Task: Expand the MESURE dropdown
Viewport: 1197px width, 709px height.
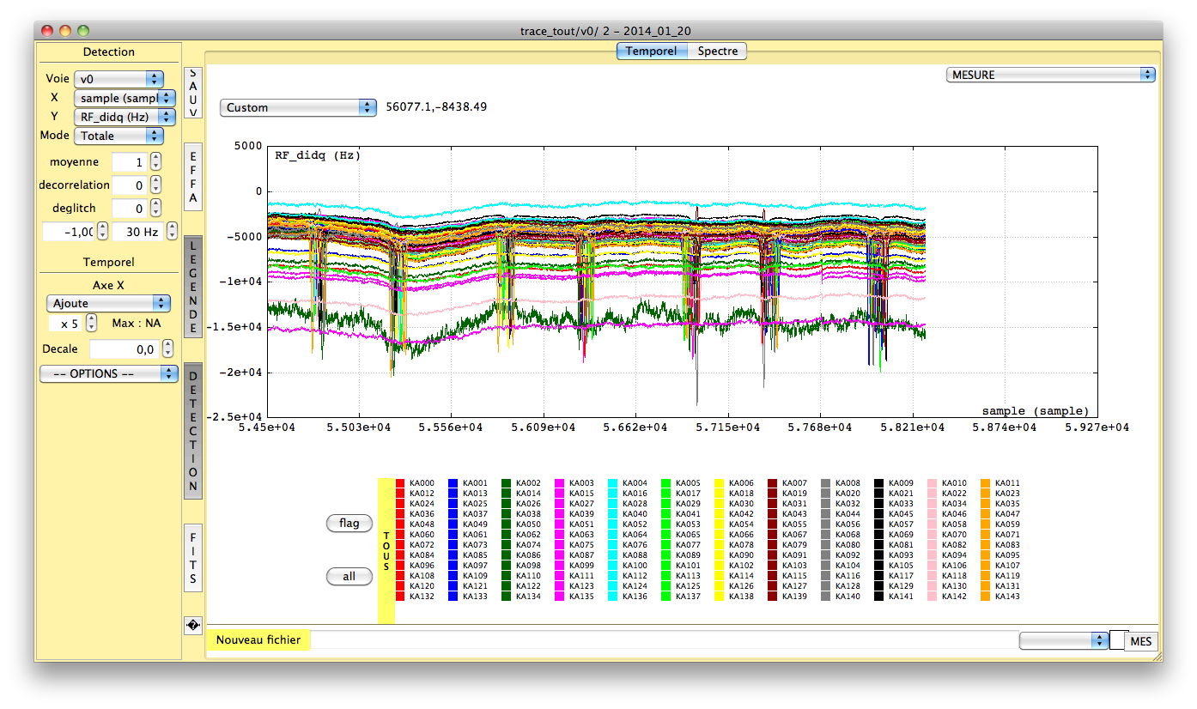Action: (1051, 75)
